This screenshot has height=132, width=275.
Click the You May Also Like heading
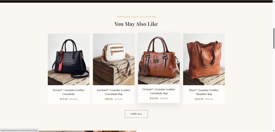pyautogui.click(x=136, y=24)
